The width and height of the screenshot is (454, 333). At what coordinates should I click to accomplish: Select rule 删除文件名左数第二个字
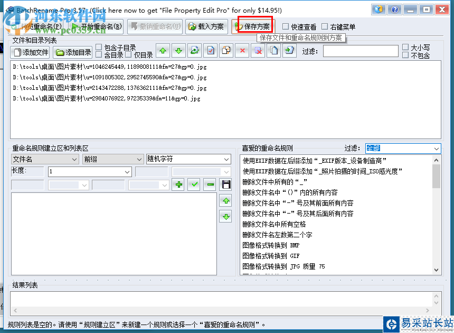click(x=277, y=235)
